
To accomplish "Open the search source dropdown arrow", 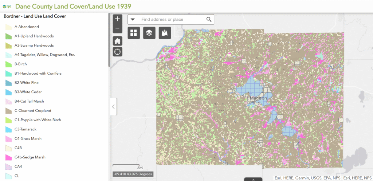I will click(133, 20).
